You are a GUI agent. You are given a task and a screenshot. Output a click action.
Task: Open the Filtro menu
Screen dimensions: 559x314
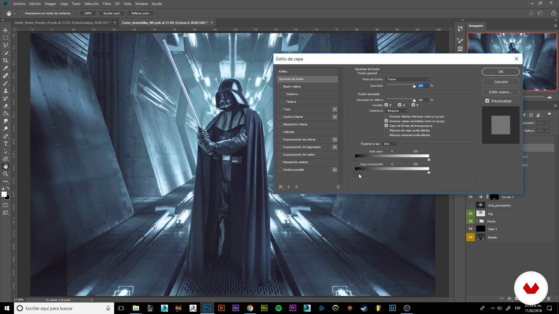coord(107,4)
